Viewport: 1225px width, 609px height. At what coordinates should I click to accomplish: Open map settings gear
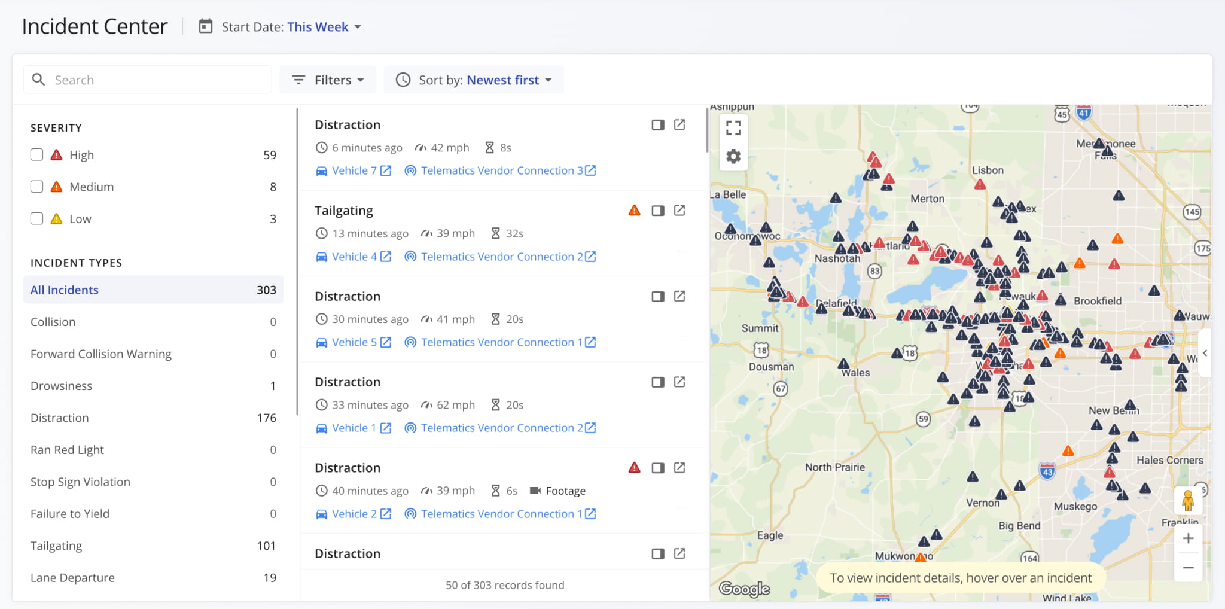[x=733, y=156]
